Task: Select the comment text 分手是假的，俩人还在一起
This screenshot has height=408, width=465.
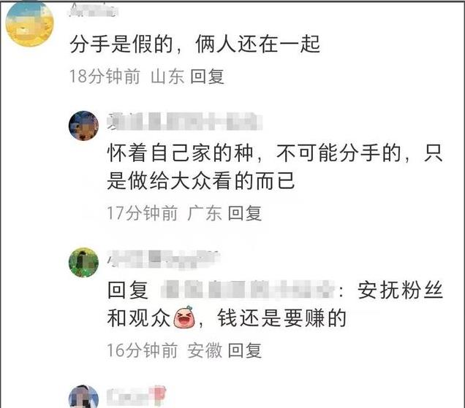Action: (194, 44)
